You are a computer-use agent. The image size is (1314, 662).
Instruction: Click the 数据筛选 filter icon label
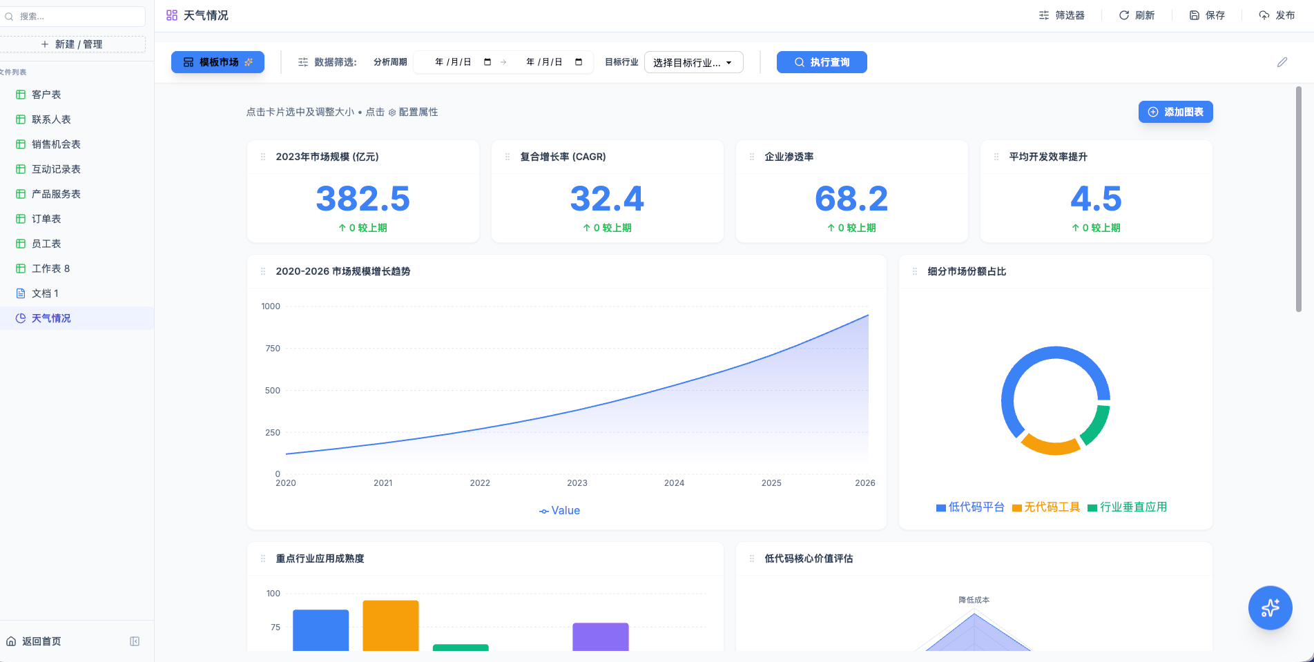[x=327, y=62]
